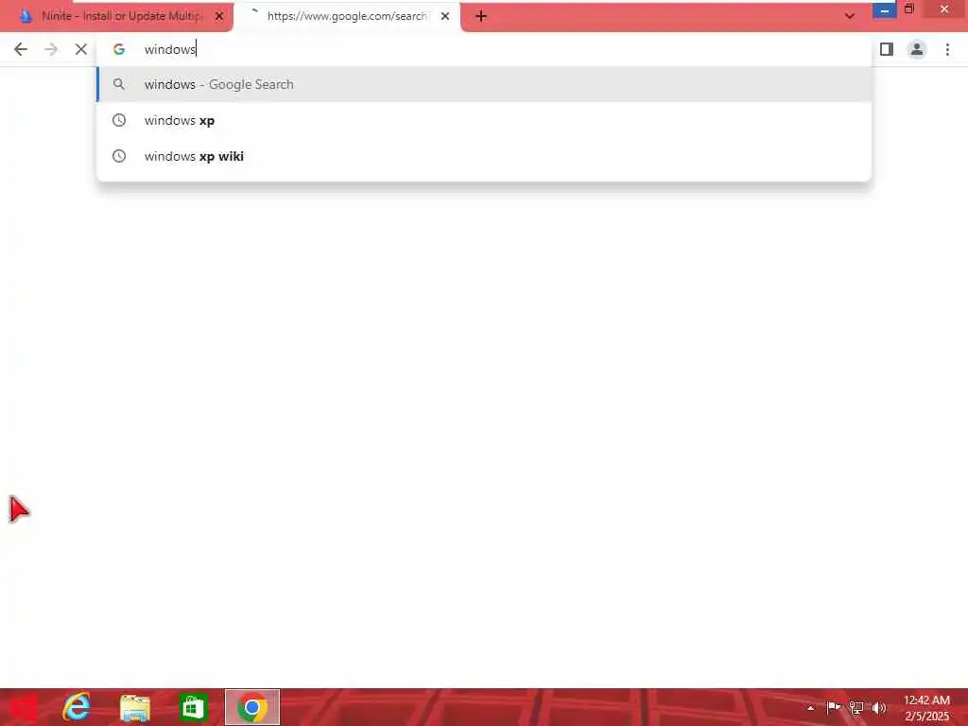Click the magnifier icon beside 'windows' suggestion
This screenshot has height=726, width=968.
(118, 84)
